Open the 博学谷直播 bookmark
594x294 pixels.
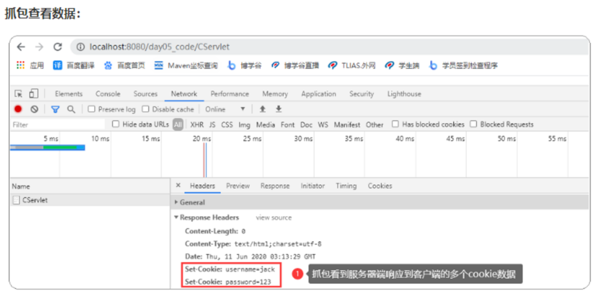[295, 66]
